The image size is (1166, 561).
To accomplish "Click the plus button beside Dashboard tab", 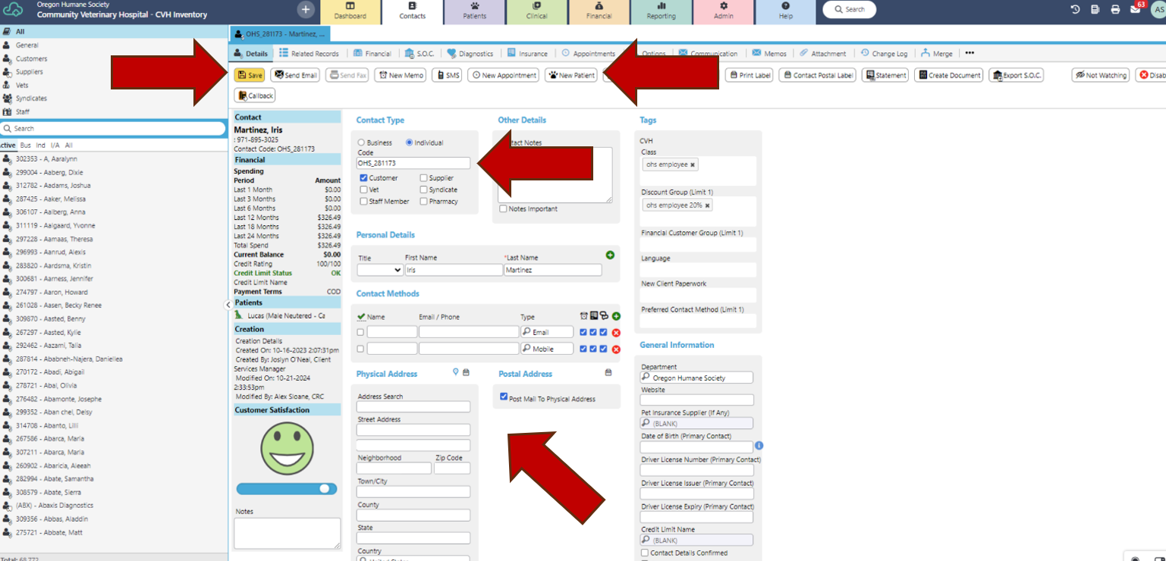I will click(305, 10).
